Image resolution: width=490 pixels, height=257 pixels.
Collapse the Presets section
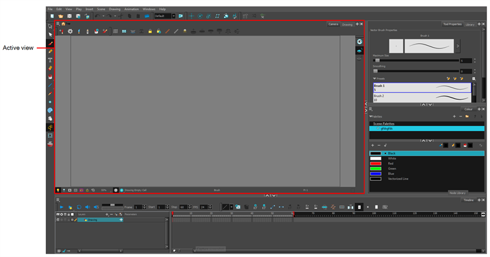(x=375, y=78)
